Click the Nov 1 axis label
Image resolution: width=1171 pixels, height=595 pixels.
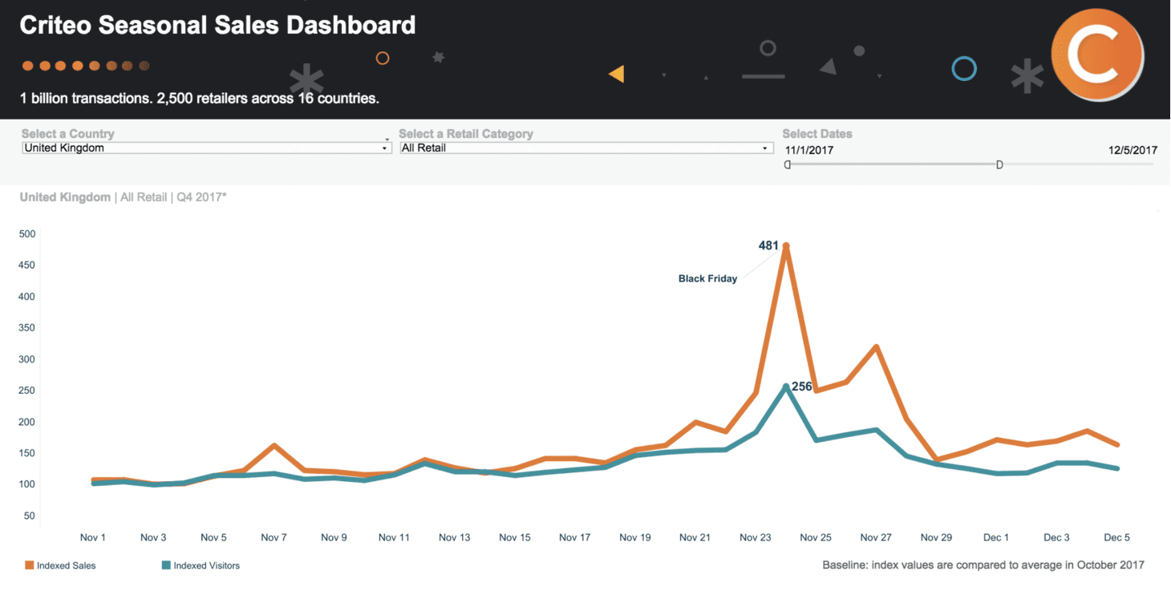(x=93, y=537)
